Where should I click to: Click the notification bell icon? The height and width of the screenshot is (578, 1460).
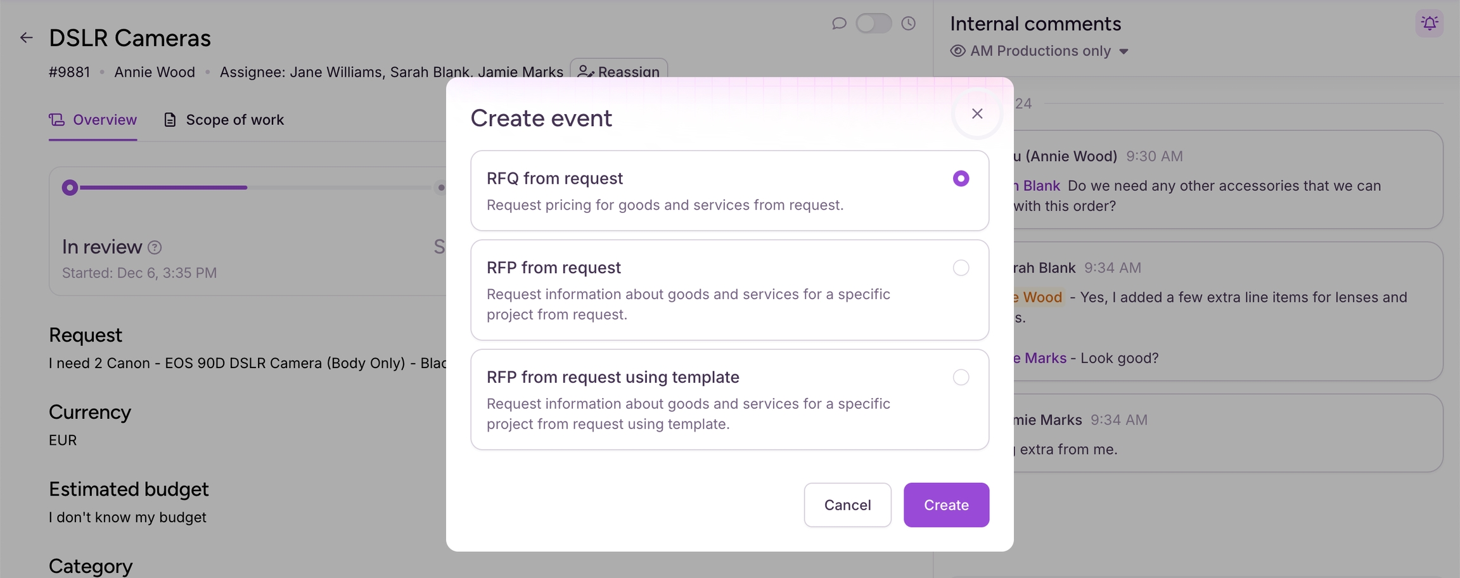(1429, 23)
